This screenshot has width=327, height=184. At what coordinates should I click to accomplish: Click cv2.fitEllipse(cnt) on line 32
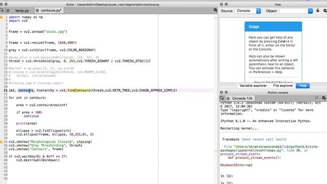pos(53,131)
